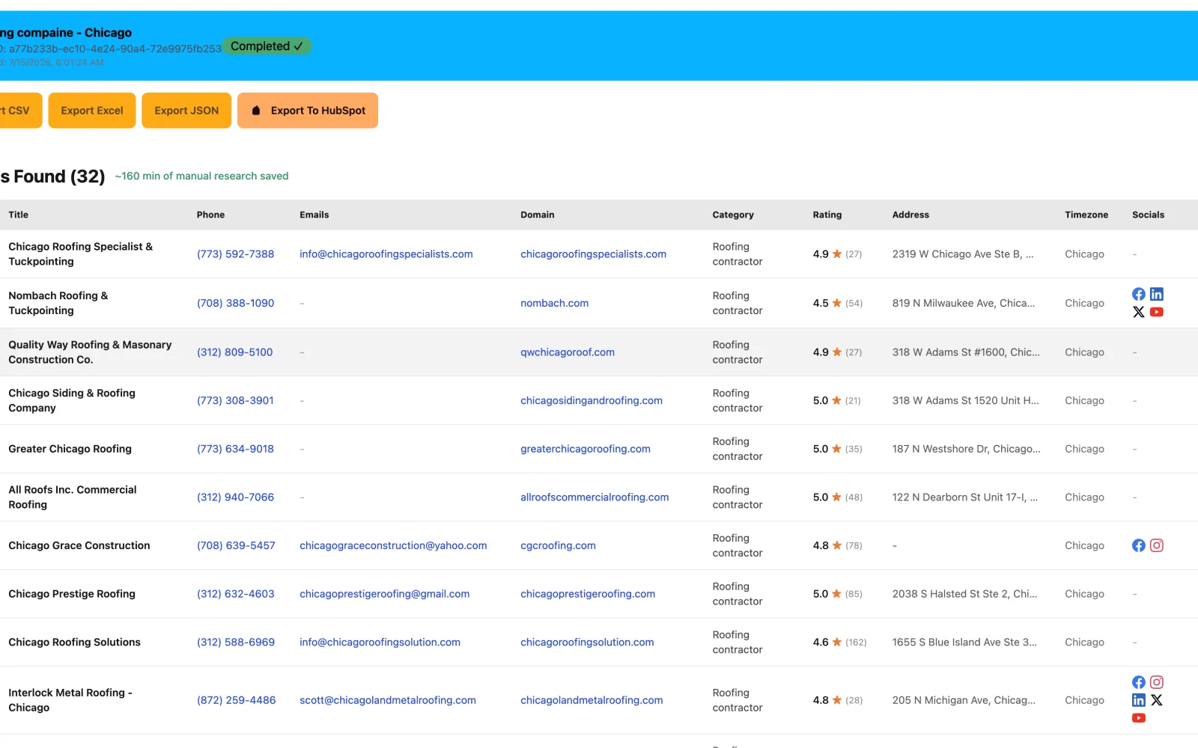This screenshot has height=748, width=1198.
Task: Open Nombach Roofing's LinkedIn icon
Action: [x=1157, y=294]
